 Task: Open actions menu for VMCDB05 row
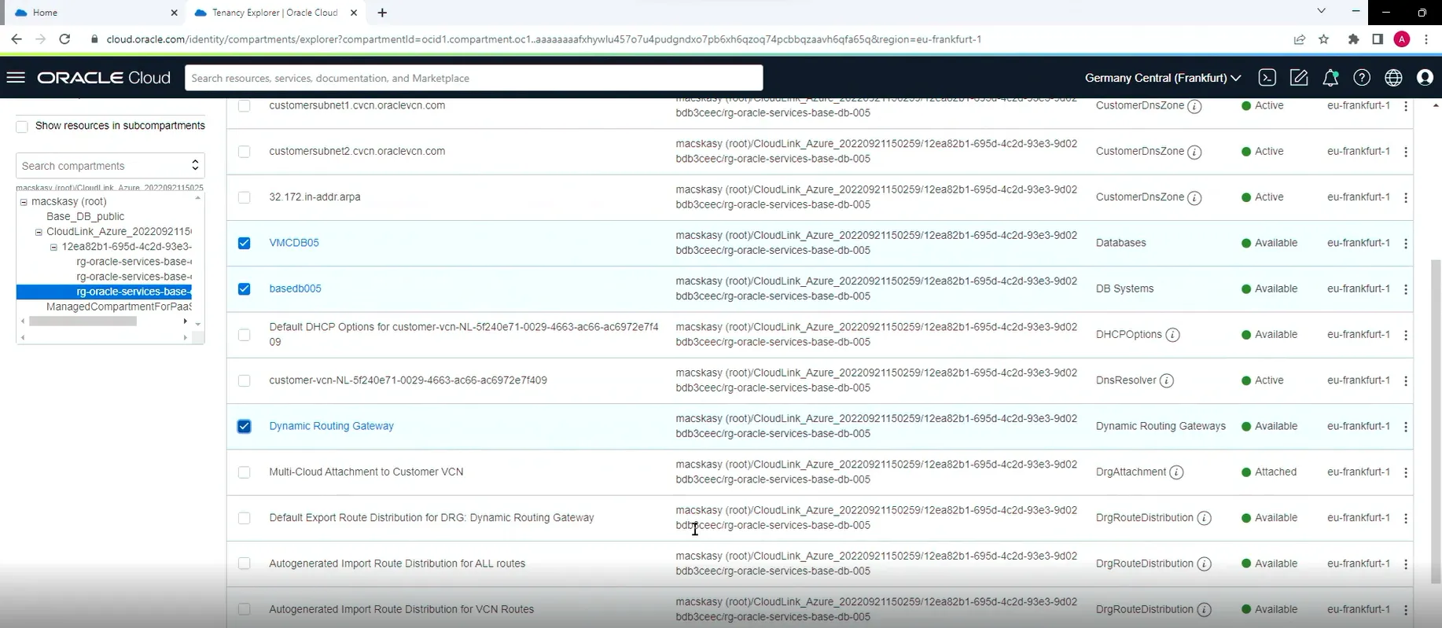[1406, 244]
